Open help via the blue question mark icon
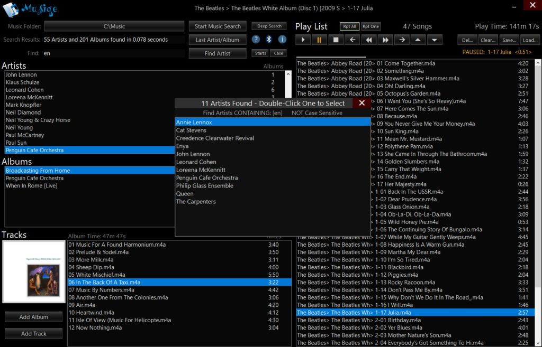The width and height of the screenshot is (542, 347). click(x=256, y=40)
